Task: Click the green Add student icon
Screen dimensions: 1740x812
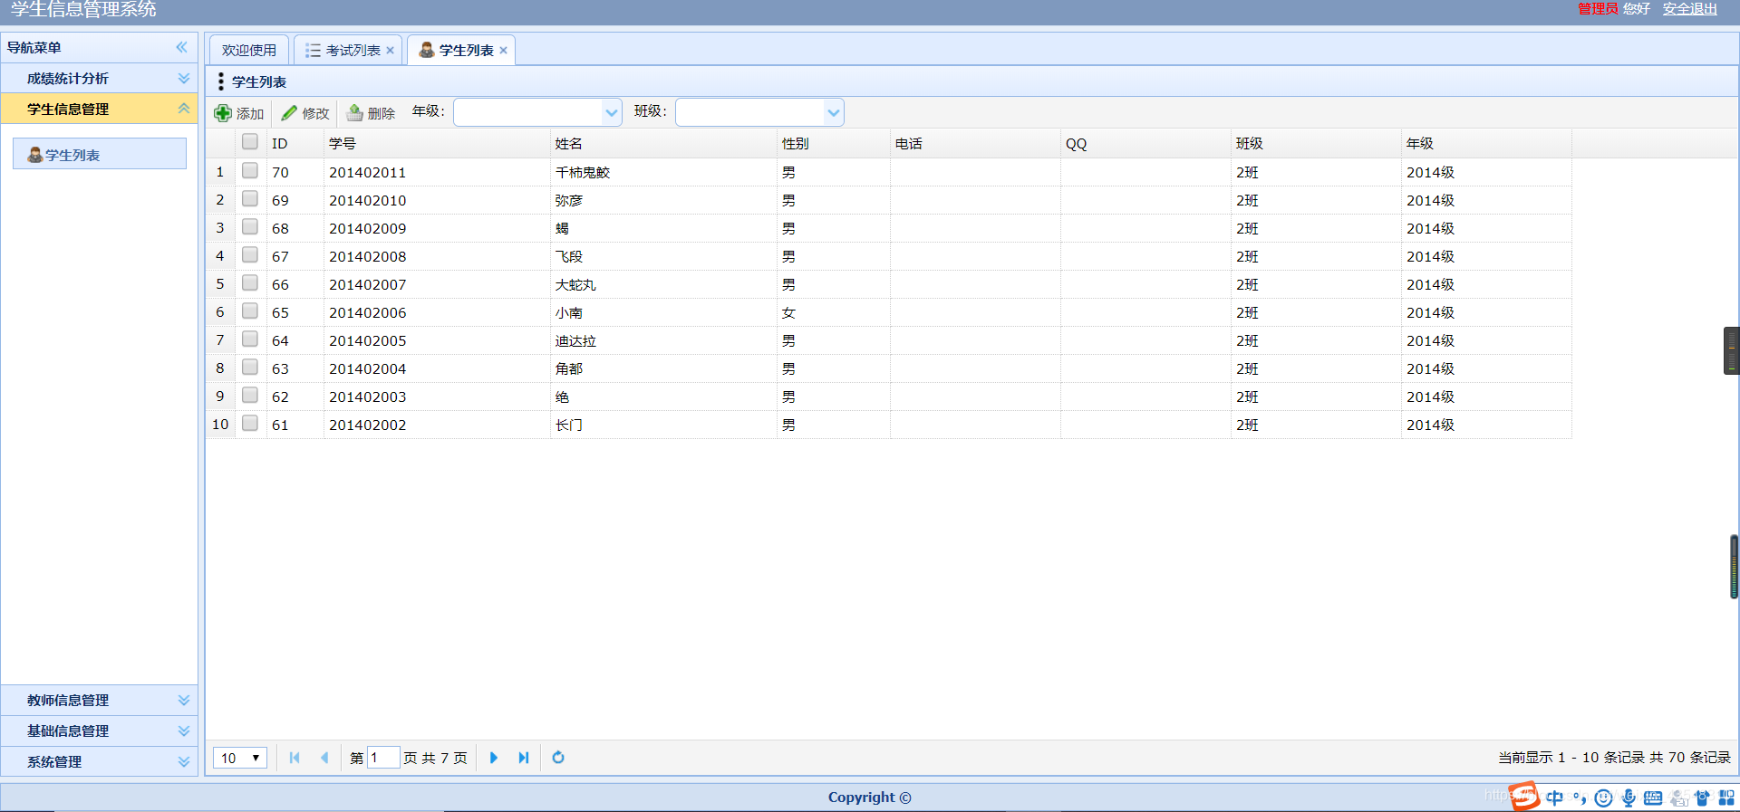Action: (x=223, y=113)
